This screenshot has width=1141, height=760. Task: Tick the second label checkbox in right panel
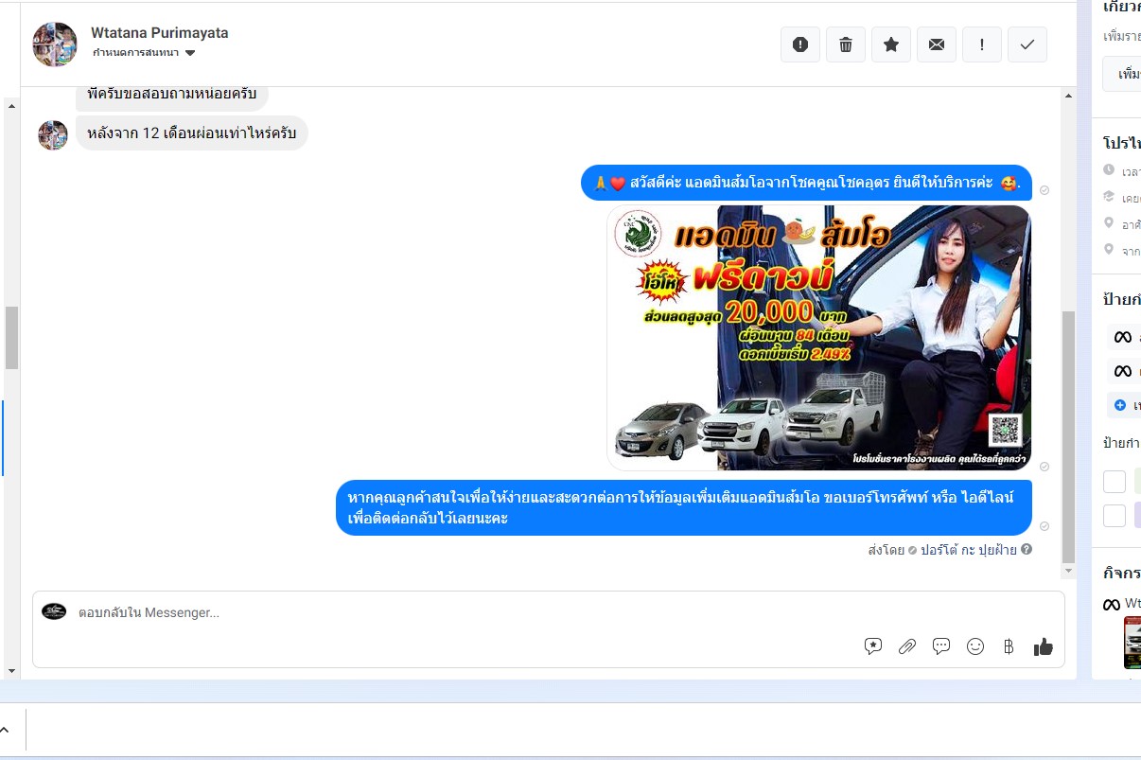(x=1115, y=516)
